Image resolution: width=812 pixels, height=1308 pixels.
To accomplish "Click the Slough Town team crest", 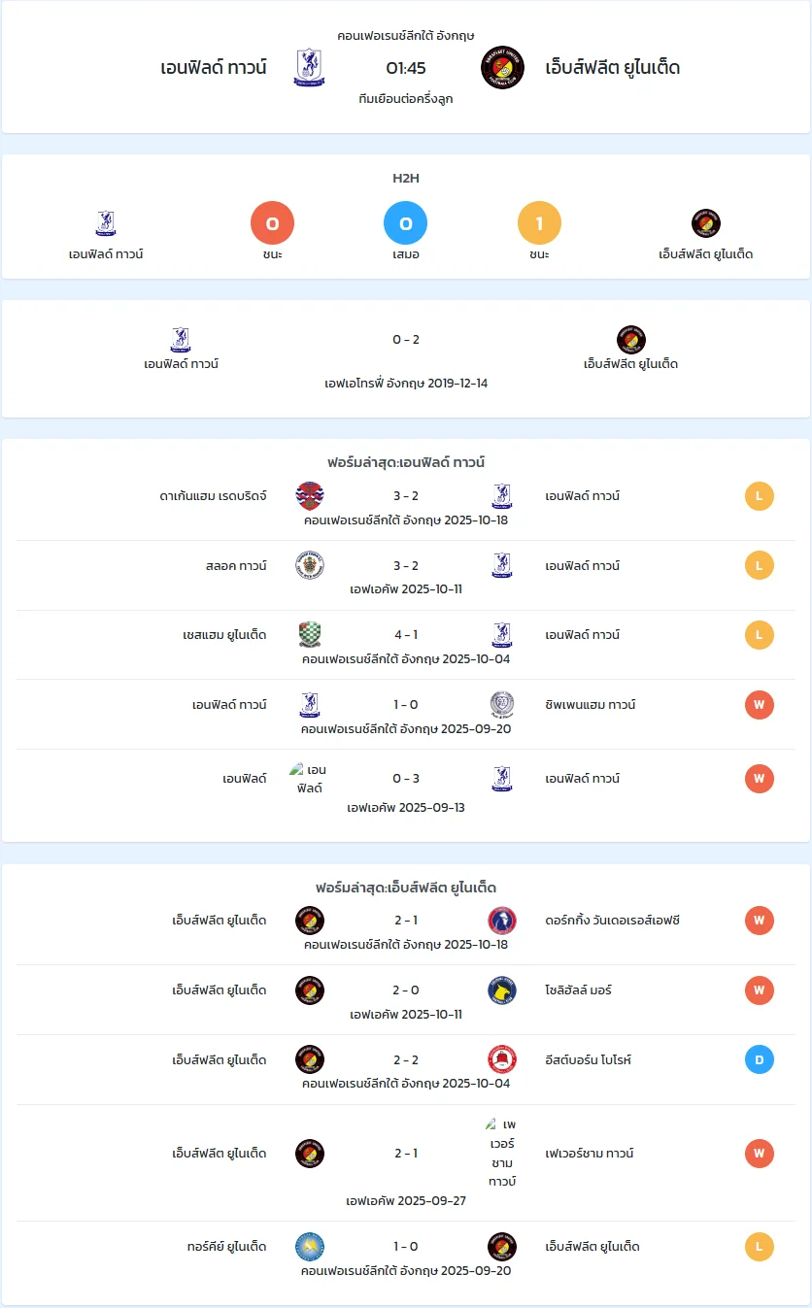I will (309, 566).
